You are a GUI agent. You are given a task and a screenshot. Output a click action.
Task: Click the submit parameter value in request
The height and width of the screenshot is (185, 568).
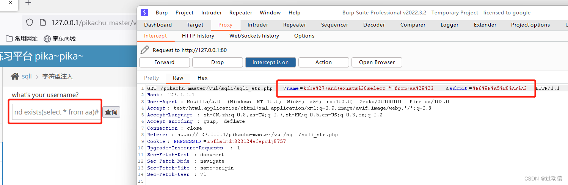(499, 88)
